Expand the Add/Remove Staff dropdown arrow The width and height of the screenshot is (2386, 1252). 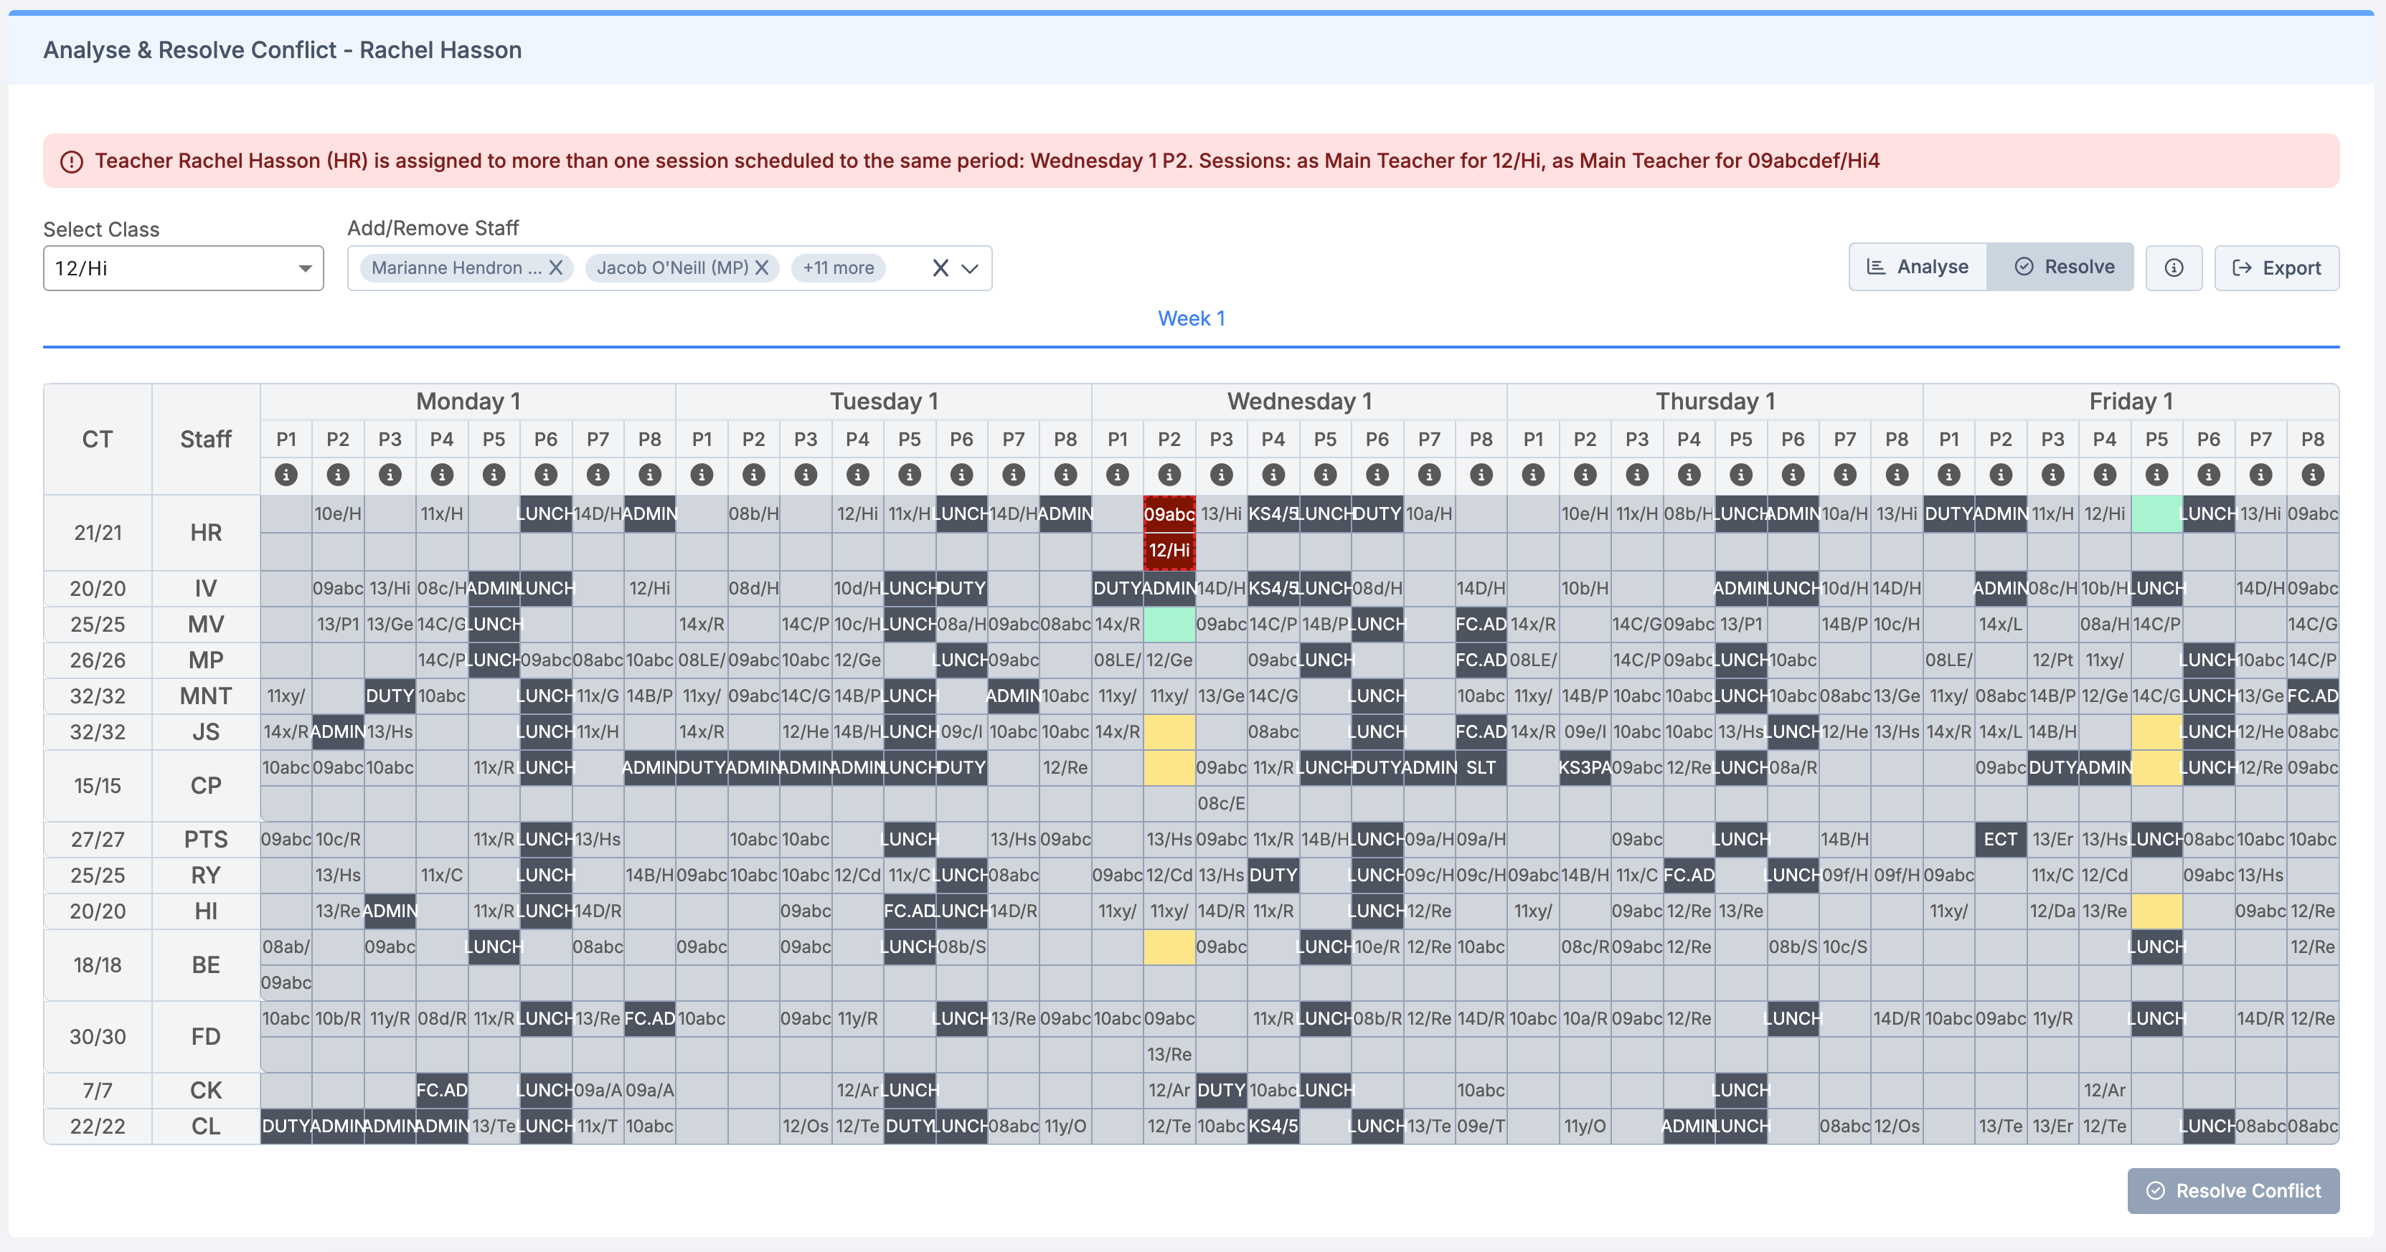click(970, 267)
